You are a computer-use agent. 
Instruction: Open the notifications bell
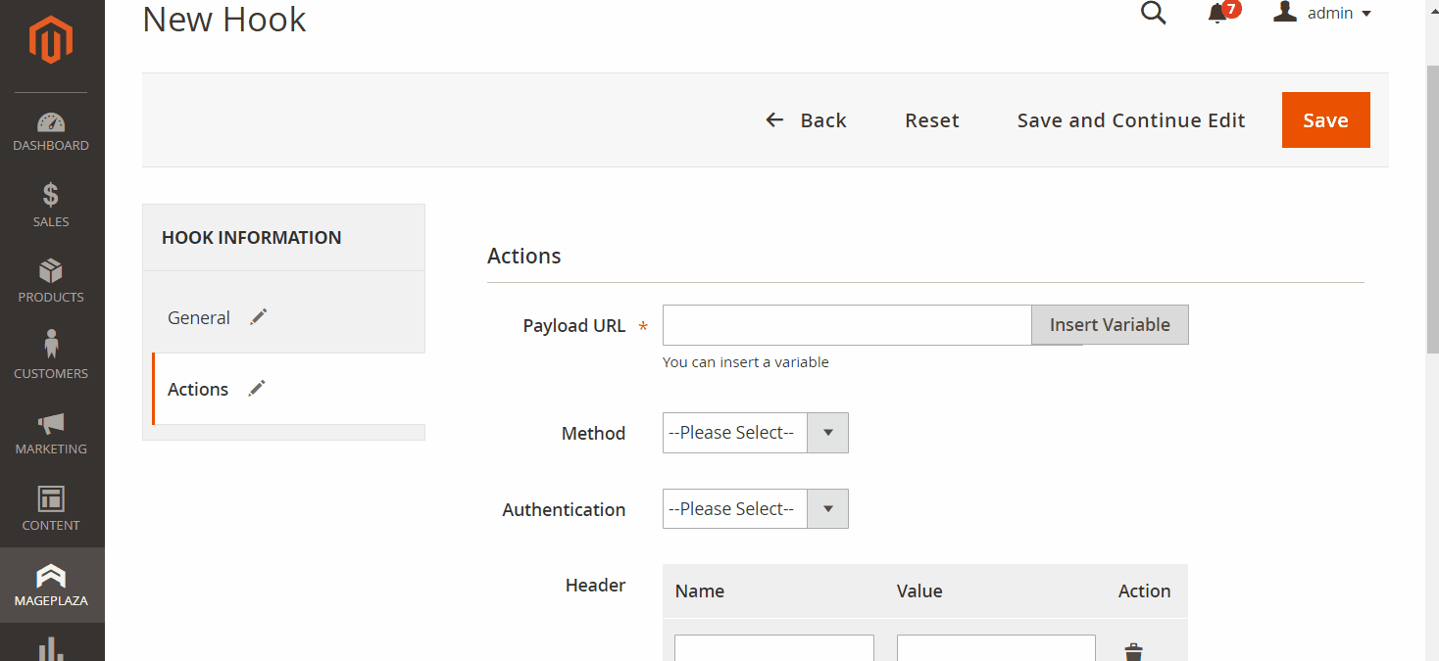click(x=1217, y=13)
